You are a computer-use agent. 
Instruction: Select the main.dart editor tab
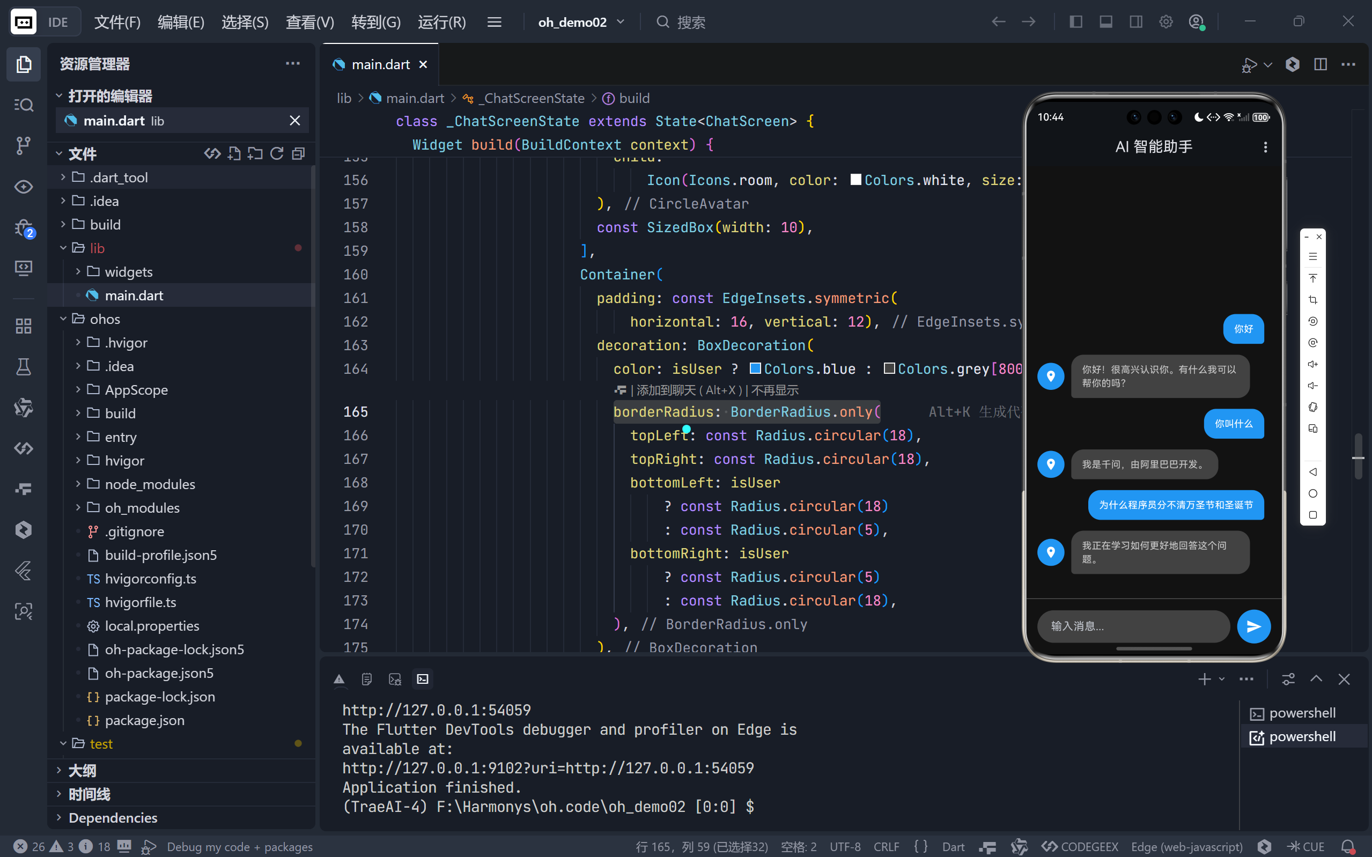(380, 64)
